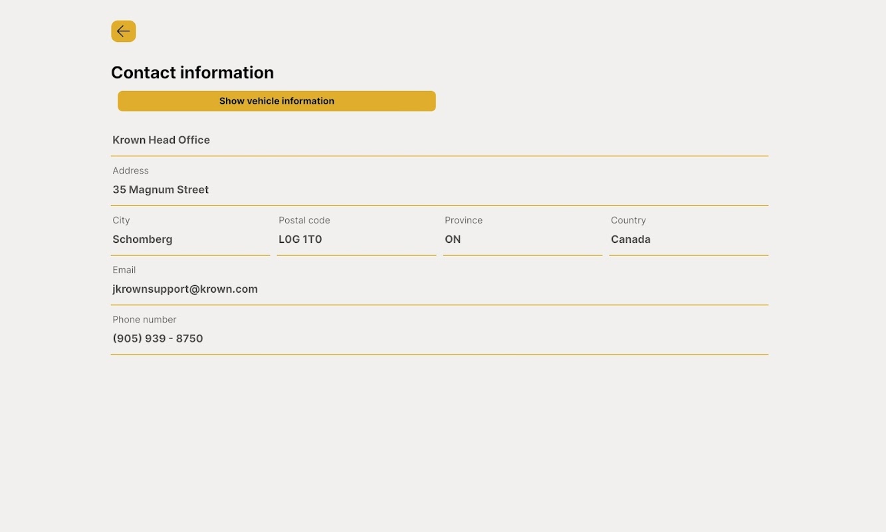Screen dimensions: 886x532
Task: Focus the L0G 1T0 postal code value
Action: point(300,239)
